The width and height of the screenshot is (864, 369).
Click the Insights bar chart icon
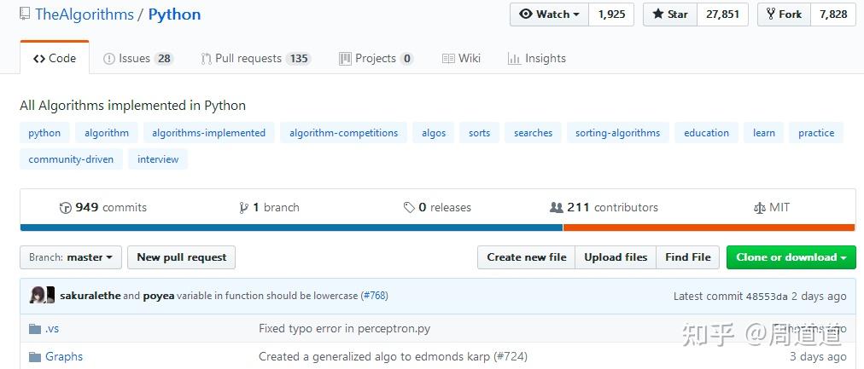[514, 58]
